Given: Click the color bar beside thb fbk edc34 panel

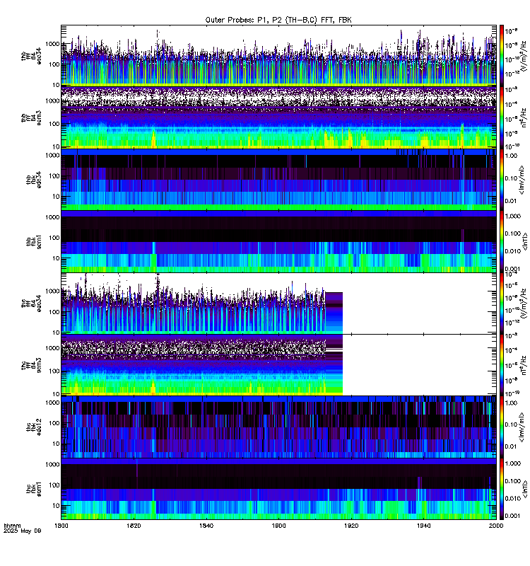Looking at the screenshot, I should point(502,180).
